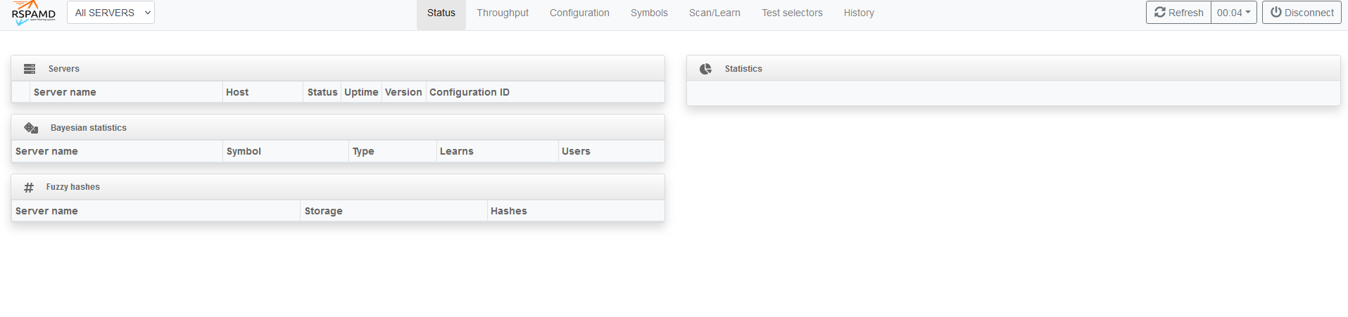View the History tab

pos(859,13)
